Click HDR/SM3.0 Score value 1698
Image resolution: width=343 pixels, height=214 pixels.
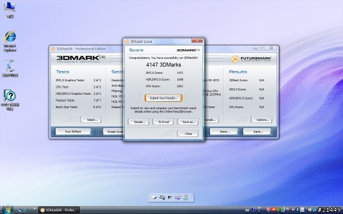pyautogui.click(x=180, y=80)
